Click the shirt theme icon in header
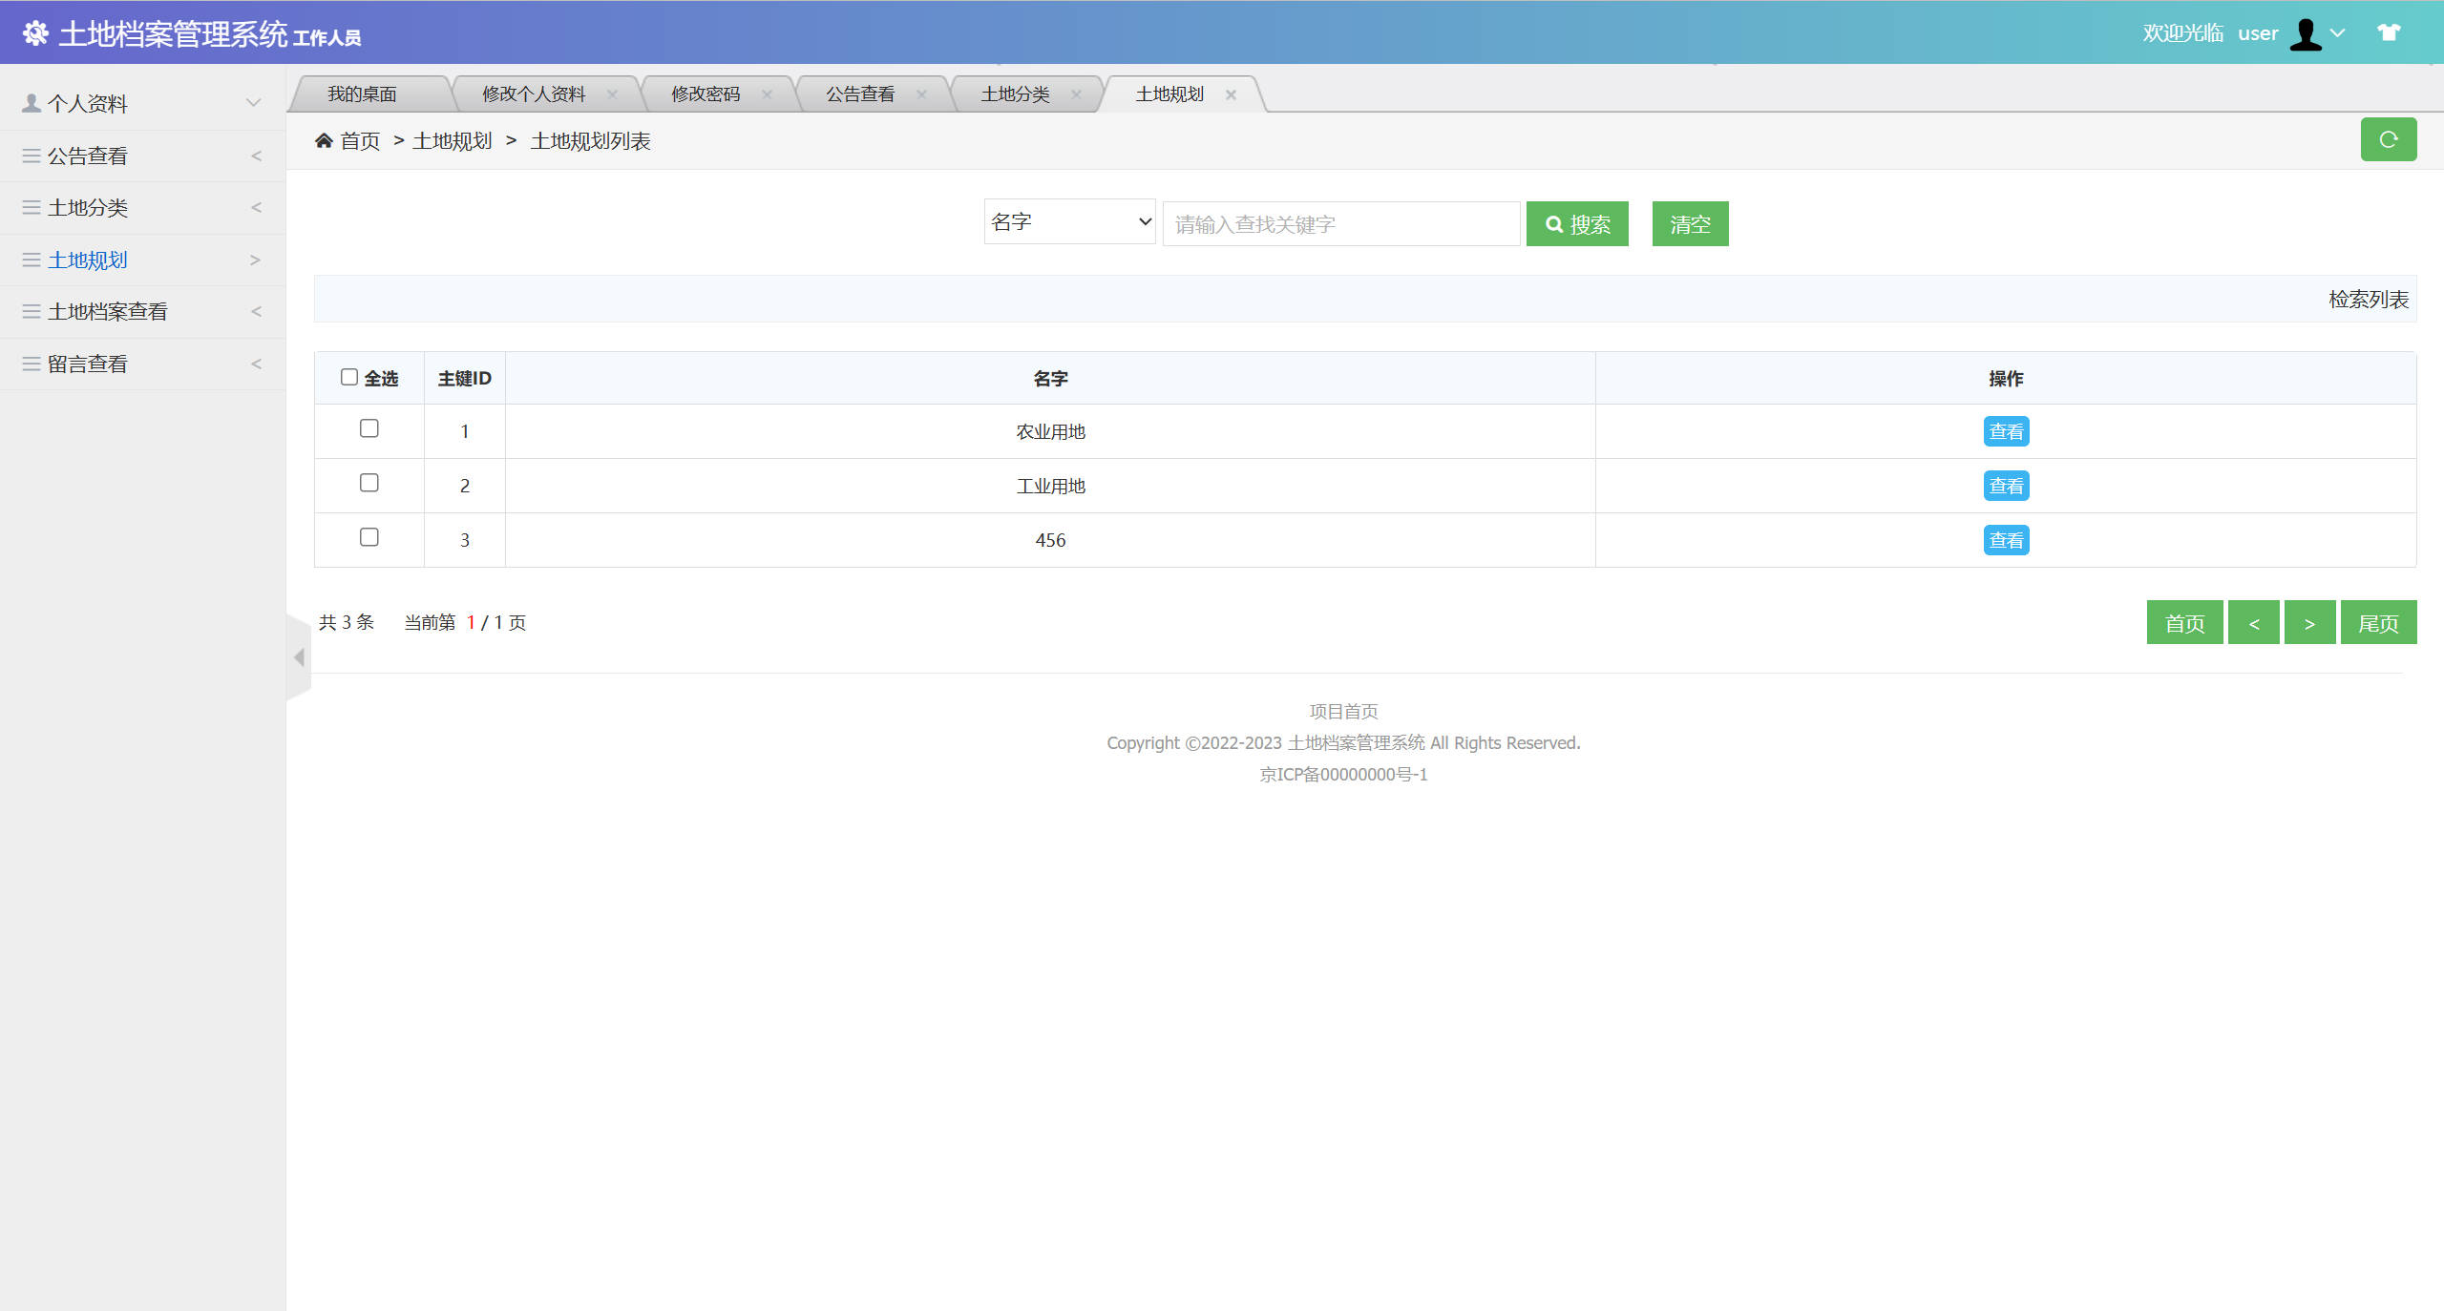 (x=2389, y=32)
